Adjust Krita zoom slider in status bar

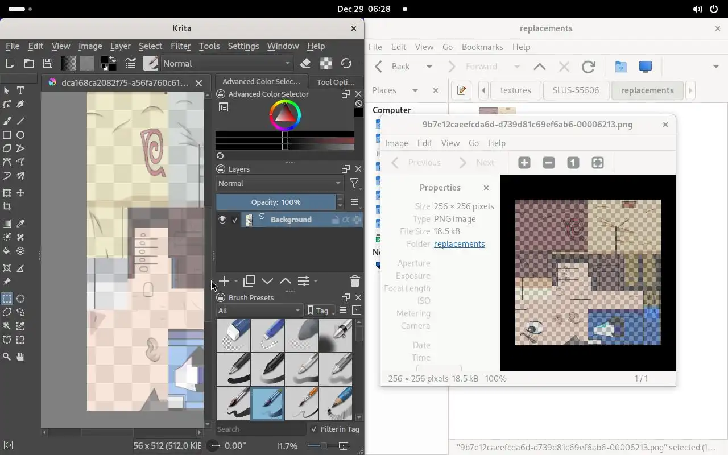322,446
